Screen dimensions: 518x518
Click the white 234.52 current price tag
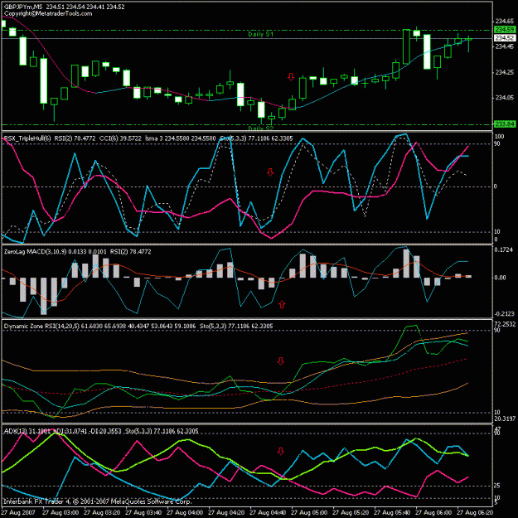coord(505,38)
